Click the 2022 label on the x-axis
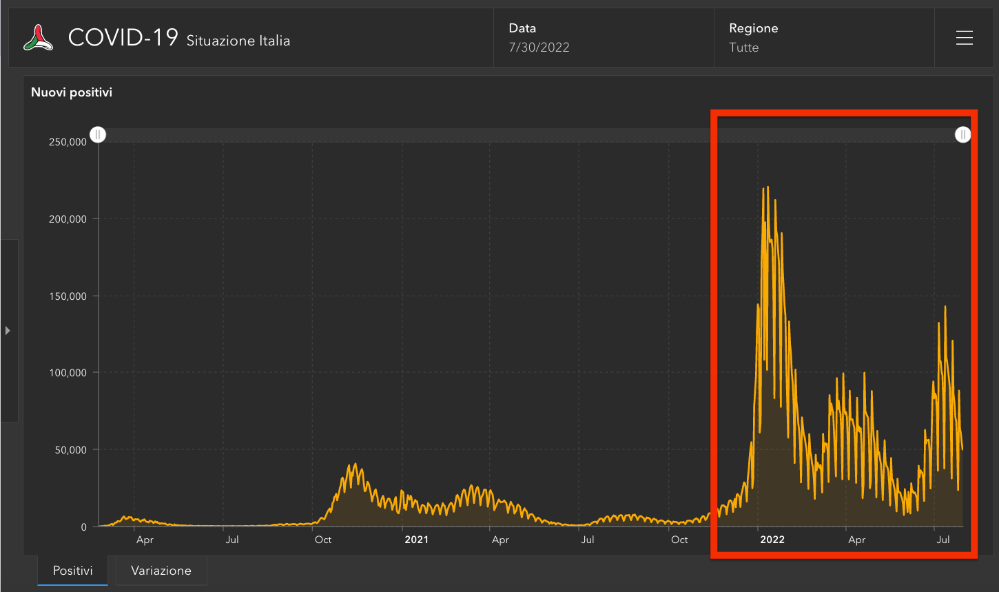Screen dimensions: 999x592 (772, 540)
